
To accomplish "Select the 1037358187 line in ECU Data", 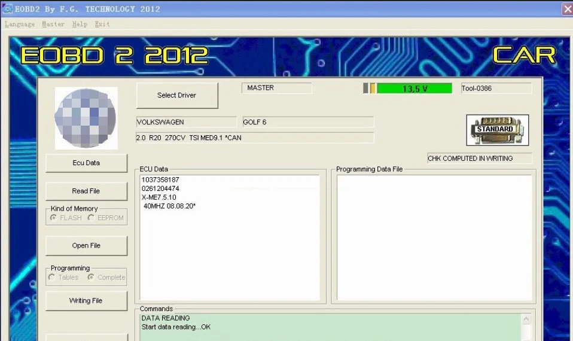I will [160, 180].
